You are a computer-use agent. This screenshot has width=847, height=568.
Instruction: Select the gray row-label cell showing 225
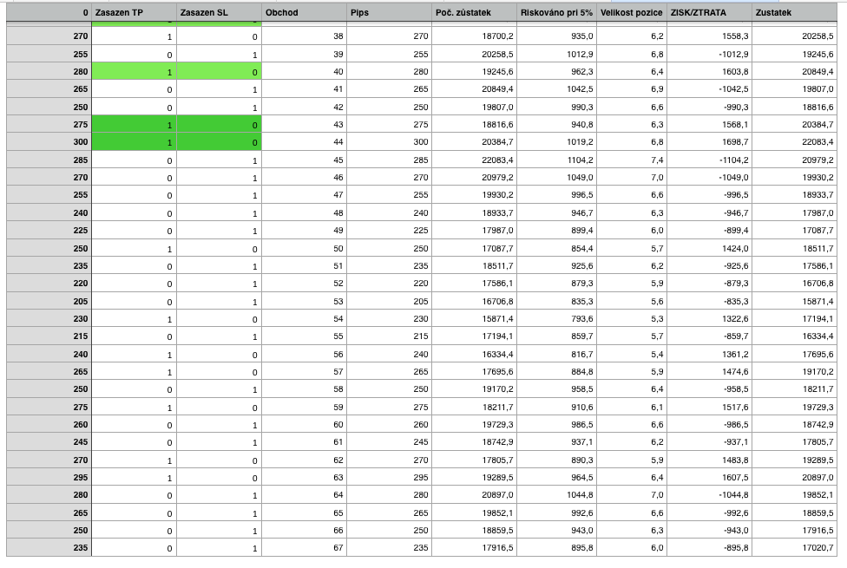49,230
